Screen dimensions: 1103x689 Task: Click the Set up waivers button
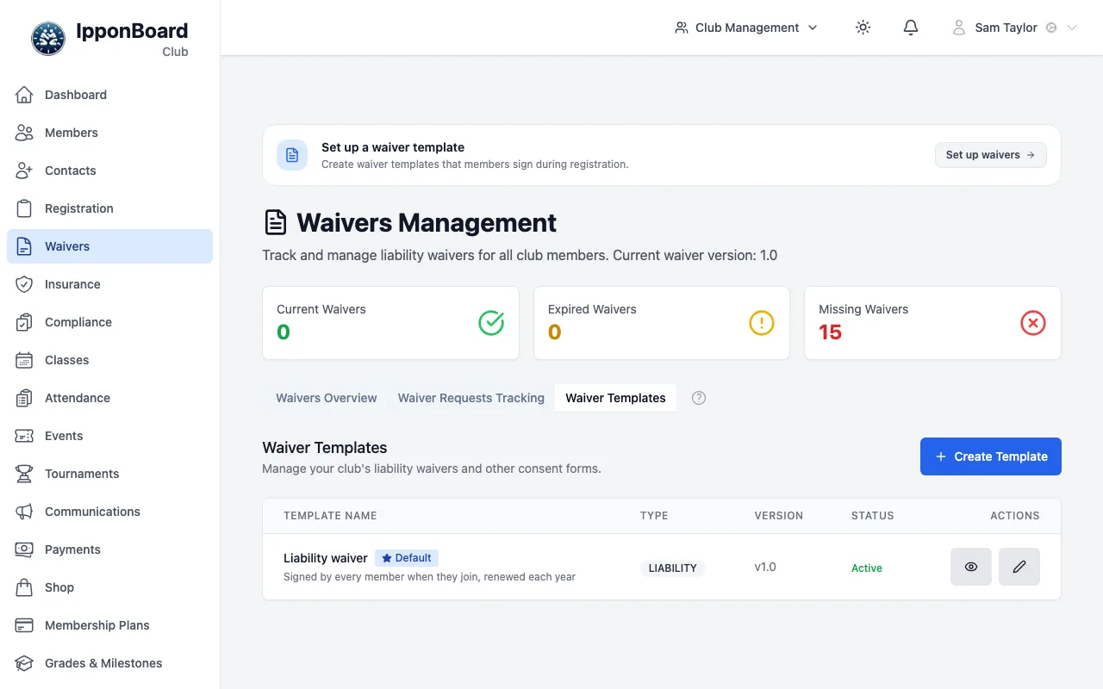[991, 155]
